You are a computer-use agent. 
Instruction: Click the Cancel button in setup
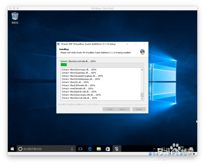139,109
